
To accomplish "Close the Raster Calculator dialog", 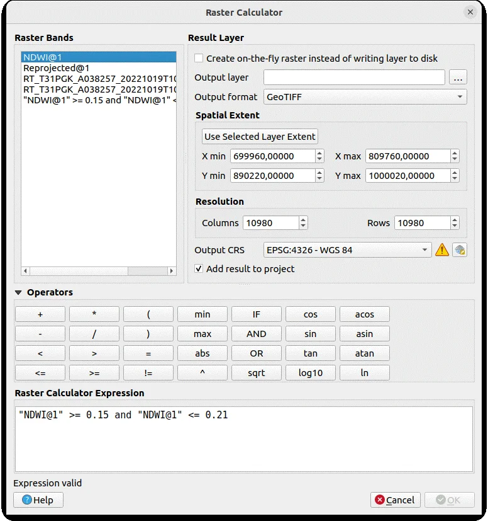I will point(470,12).
